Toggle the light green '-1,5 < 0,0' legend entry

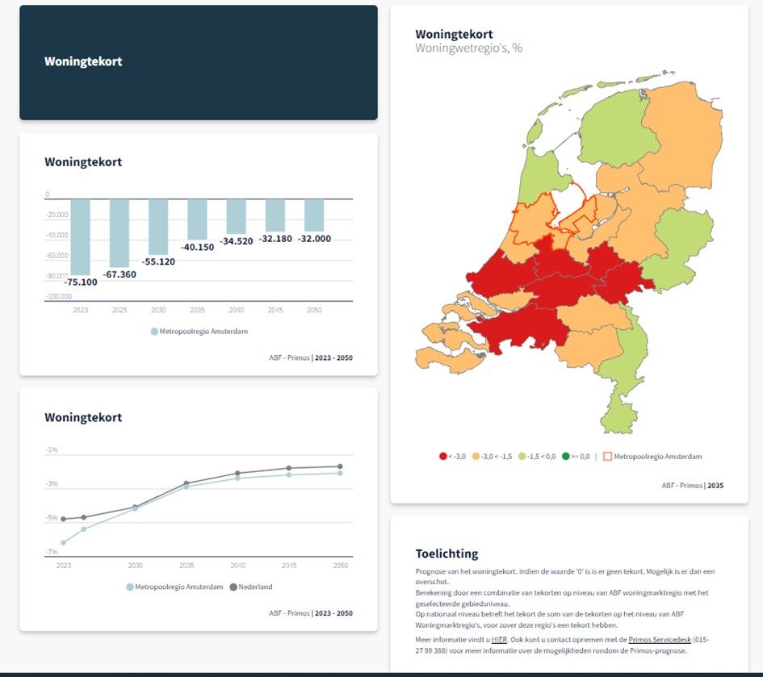pos(523,457)
